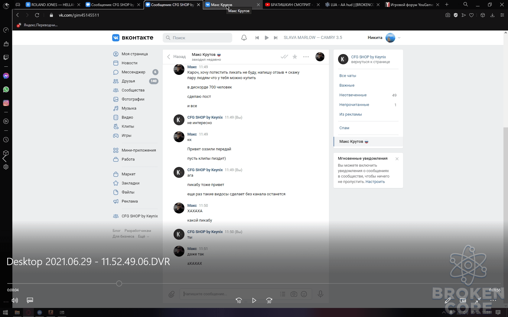Skip to next track in VK header

click(x=275, y=38)
